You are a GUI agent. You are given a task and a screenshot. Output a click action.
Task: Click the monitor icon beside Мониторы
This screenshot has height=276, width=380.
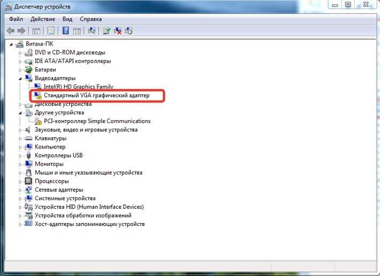coord(28,164)
